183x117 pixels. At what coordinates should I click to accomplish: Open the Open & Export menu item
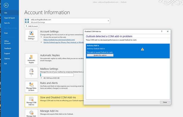[9, 18]
